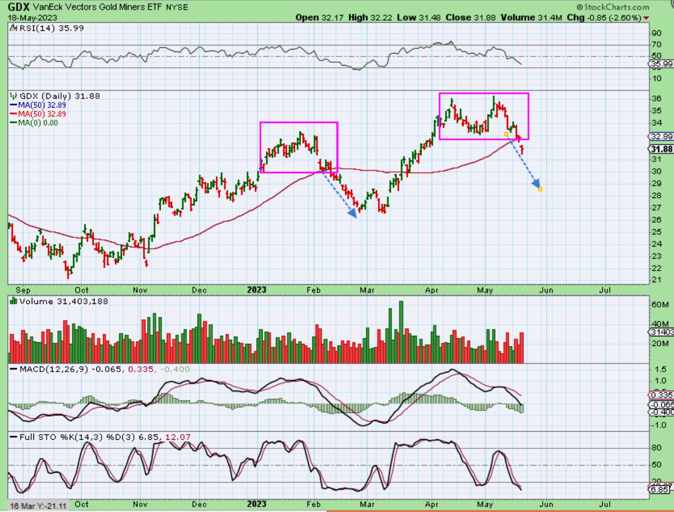The width and height of the screenshot is (674, 512).
Task: Click the 90 label on the RSI axis
Action: point(656,33)
